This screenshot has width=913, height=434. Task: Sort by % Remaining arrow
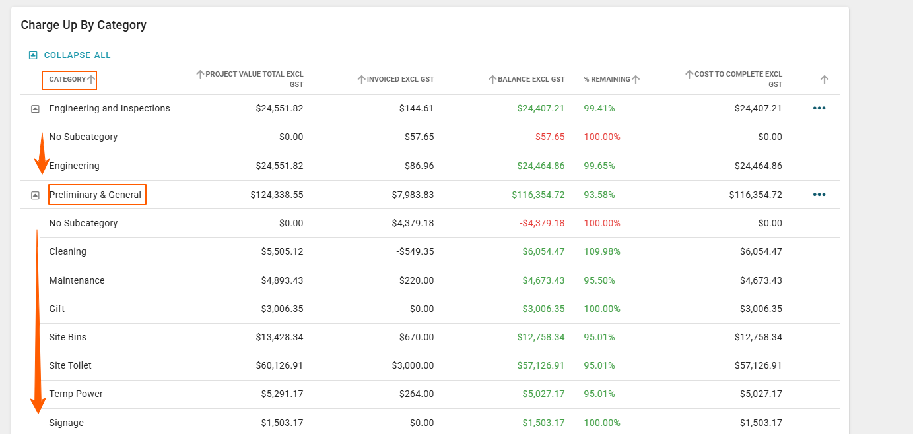(x=636, y=80)
